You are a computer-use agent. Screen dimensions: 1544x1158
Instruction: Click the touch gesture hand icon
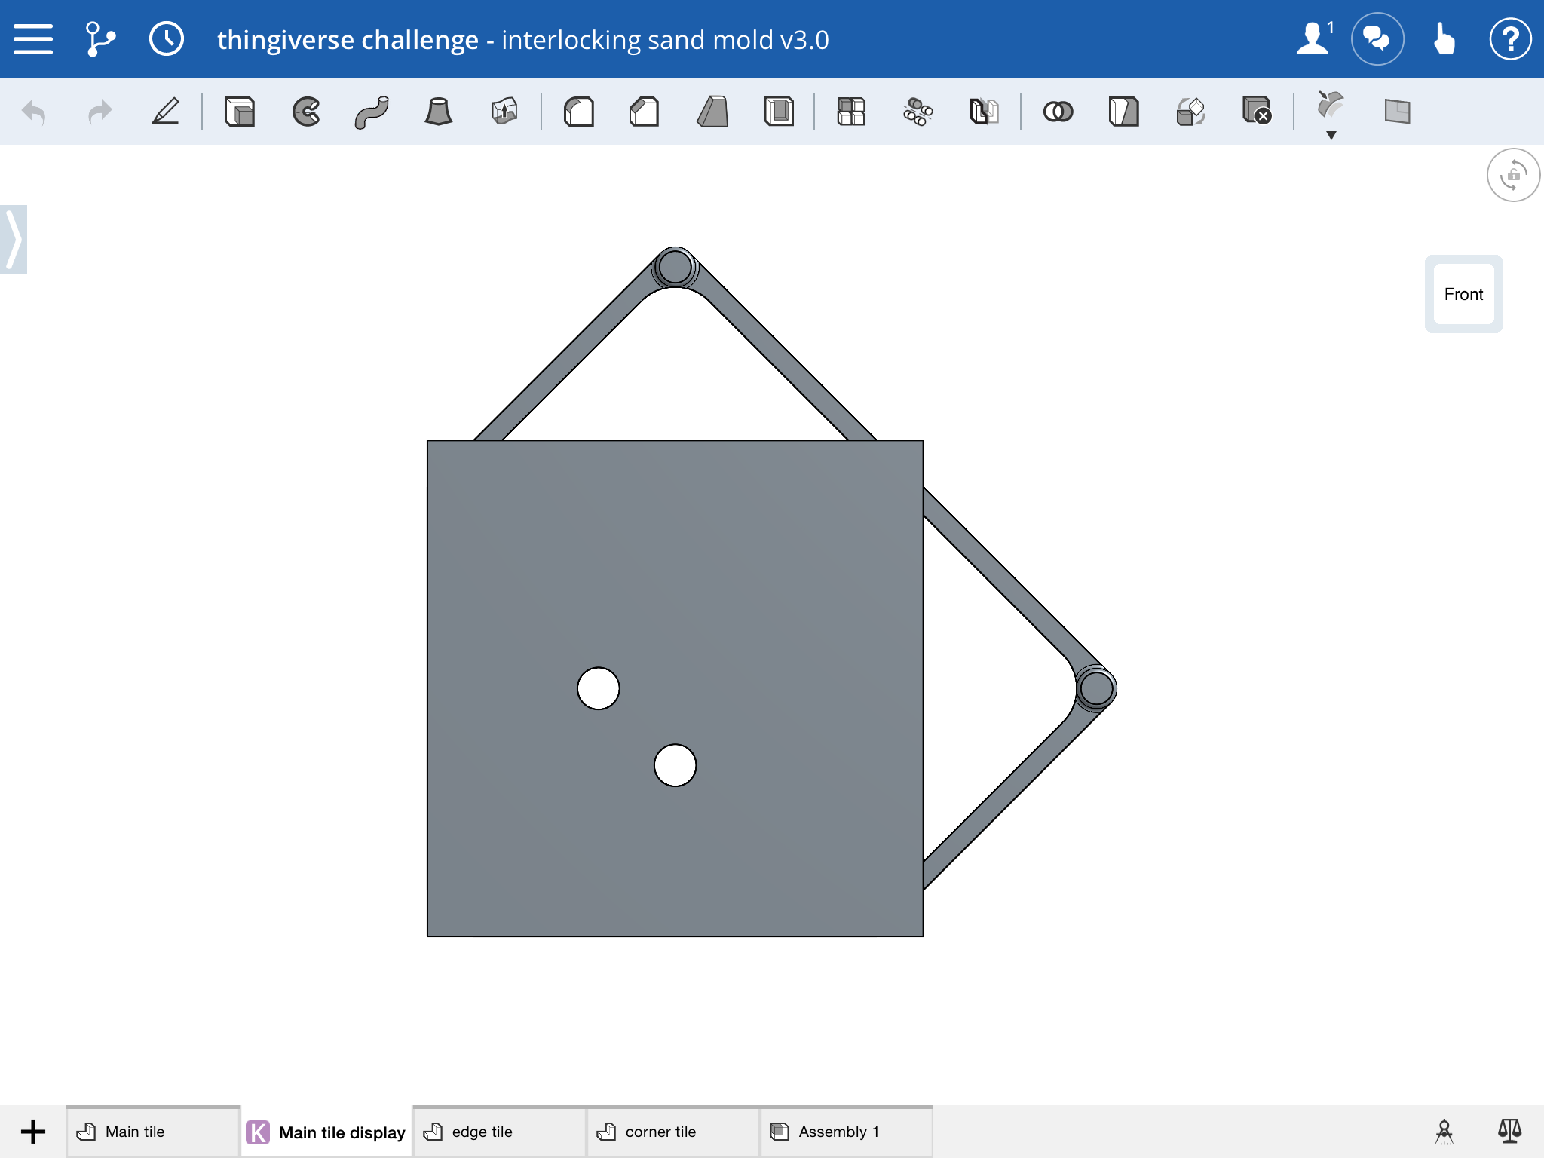click(1443, 39)
